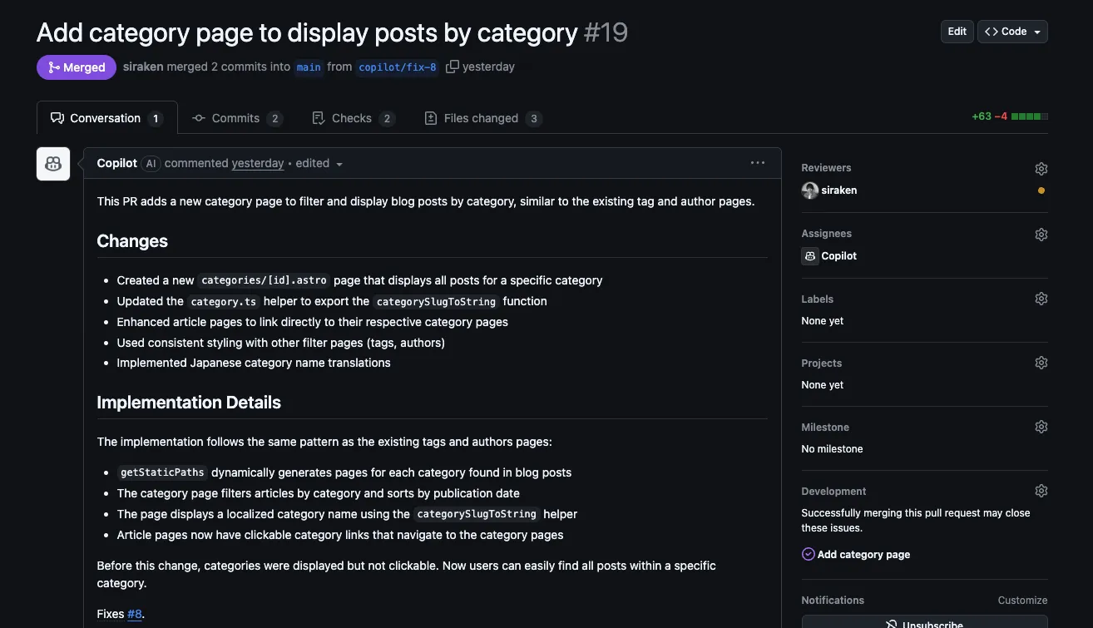Copy the copilot/fix-8 branch name icon

pyautogui.click(x=453, y=67)
